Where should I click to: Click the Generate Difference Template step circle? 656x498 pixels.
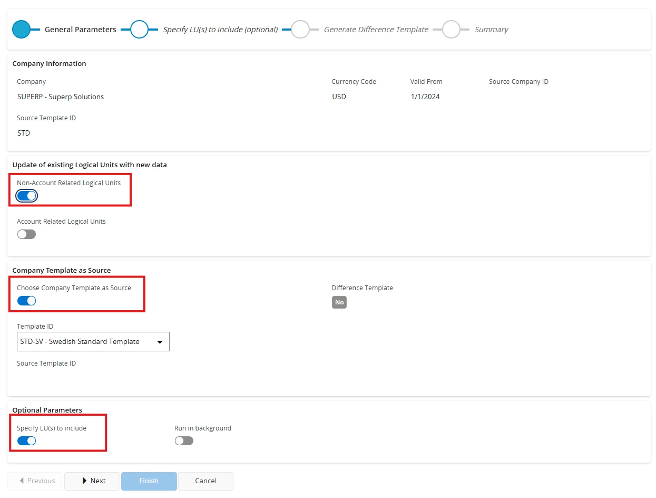(x=300, y=30)
